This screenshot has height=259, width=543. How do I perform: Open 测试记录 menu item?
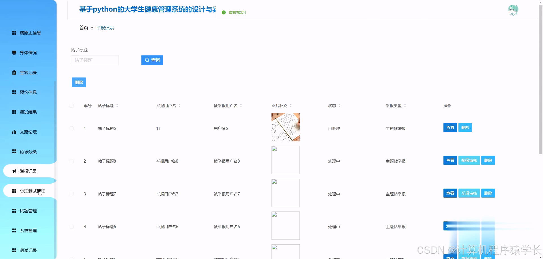(28, 250)
